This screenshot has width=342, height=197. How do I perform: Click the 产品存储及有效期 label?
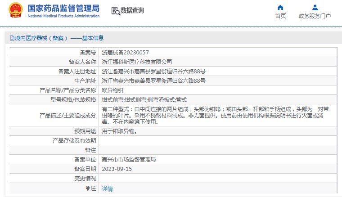(74, 141)
